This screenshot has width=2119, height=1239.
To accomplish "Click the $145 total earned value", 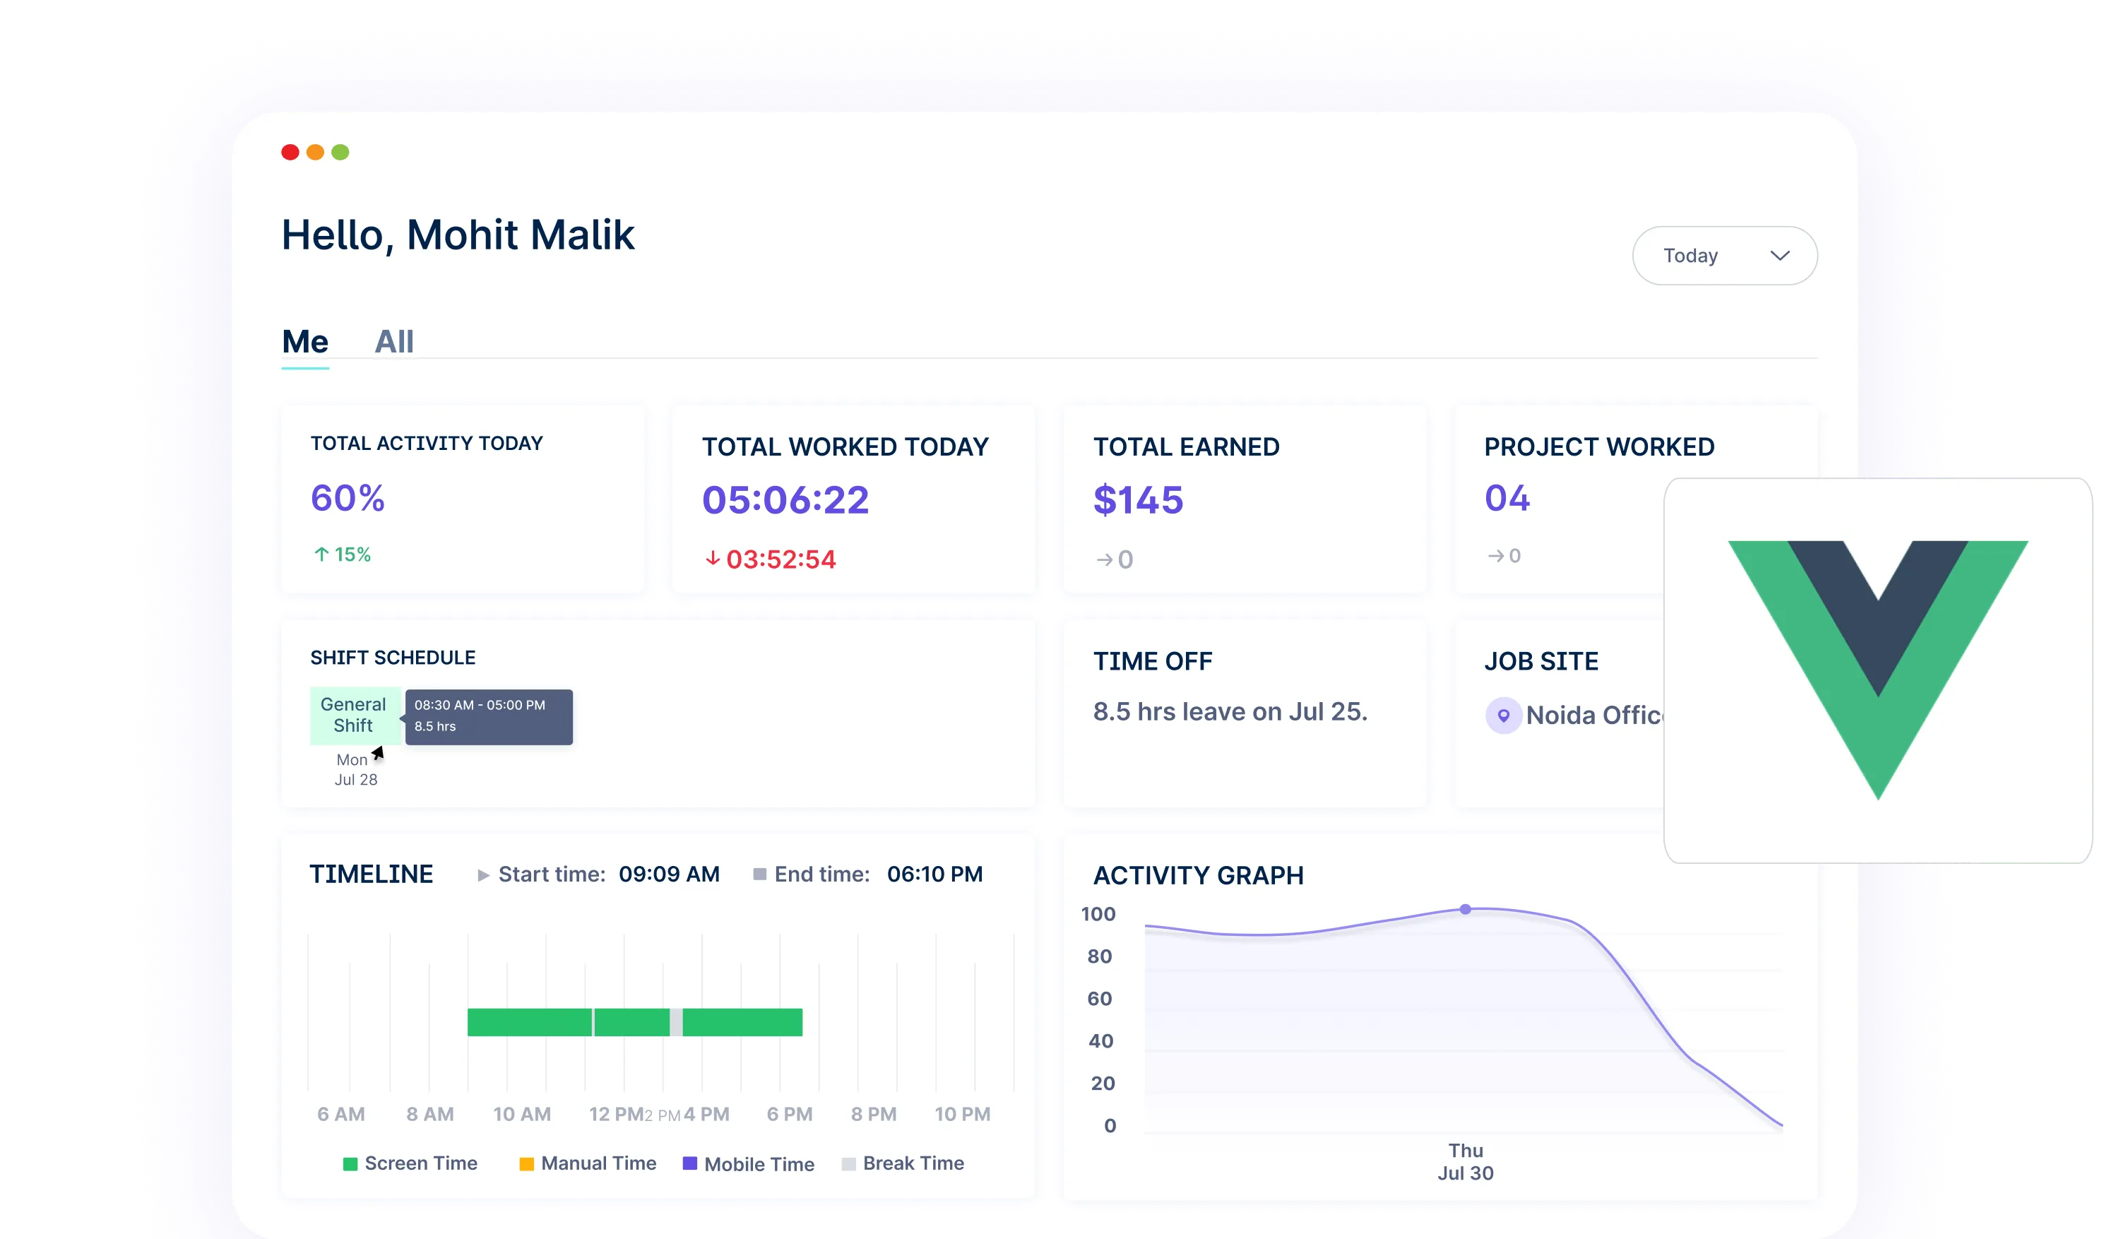I will [x=1139, y=499].
